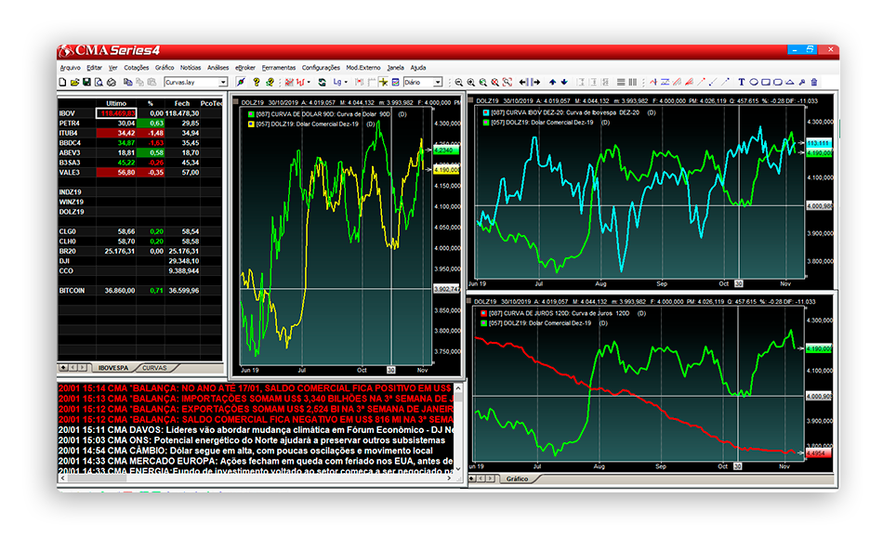
Task: Click the red Curva de Juros 120D legend swatch
Action: (484, 313)
